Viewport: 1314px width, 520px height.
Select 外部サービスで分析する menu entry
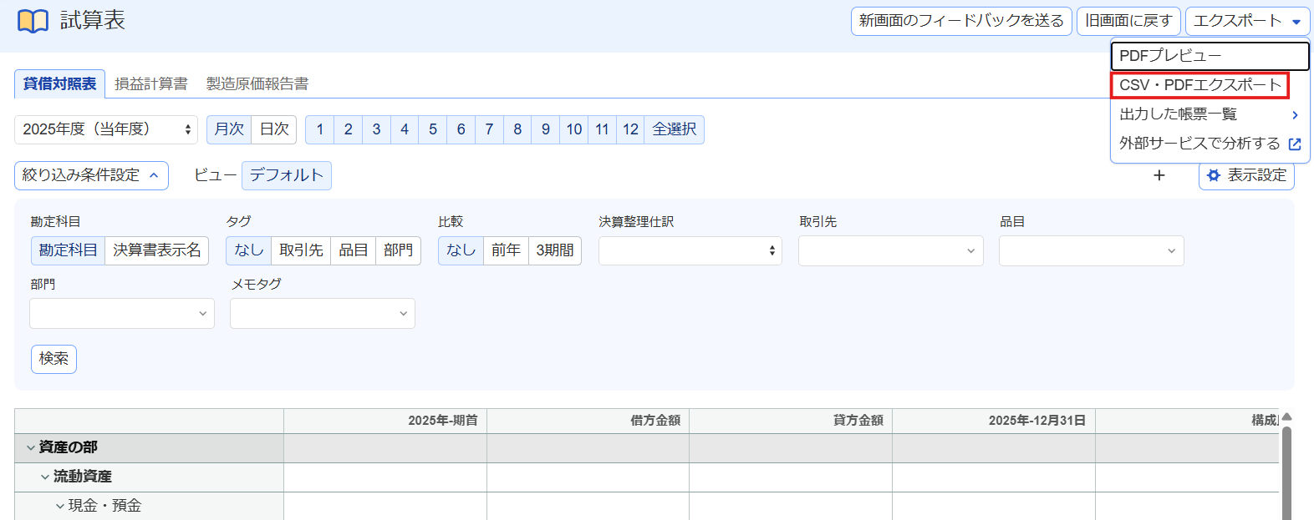(x=1210, y=144)
